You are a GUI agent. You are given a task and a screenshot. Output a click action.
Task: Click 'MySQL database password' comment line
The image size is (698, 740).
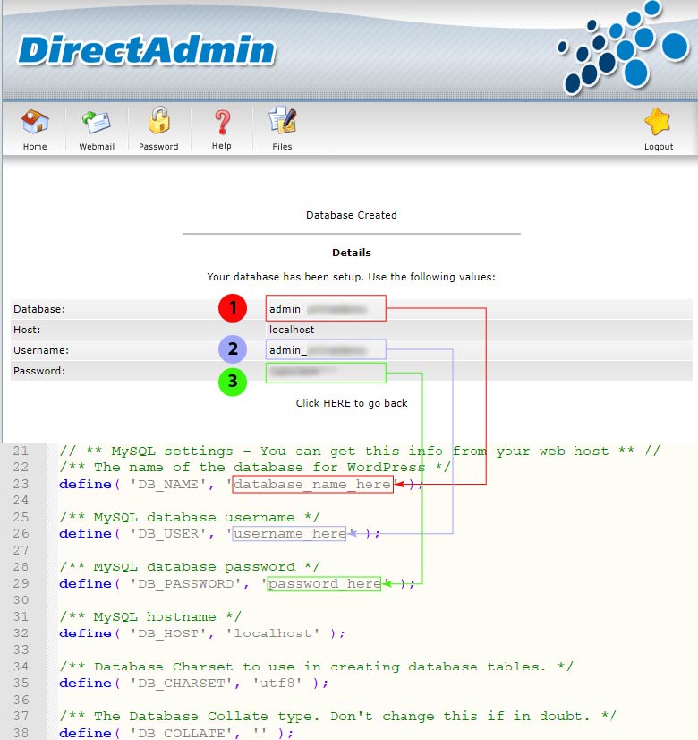point(190,567)
